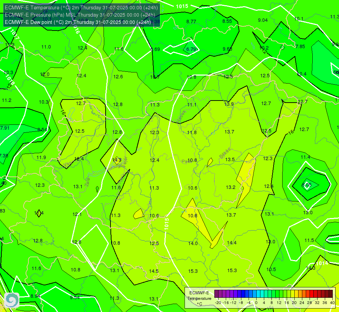Click the 9.68 dew point value
Image resolution: width=339 pixels, height=312 pixels.
click(x=228, y=49)
